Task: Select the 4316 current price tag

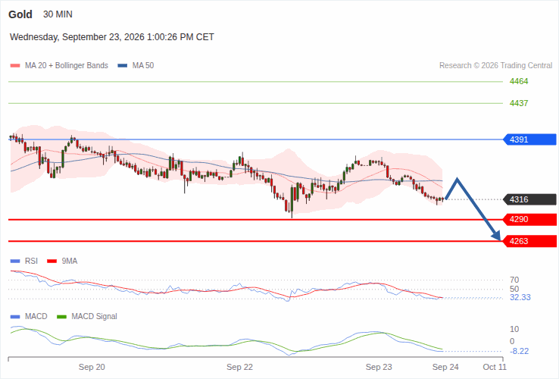Action: pos(529,199)
